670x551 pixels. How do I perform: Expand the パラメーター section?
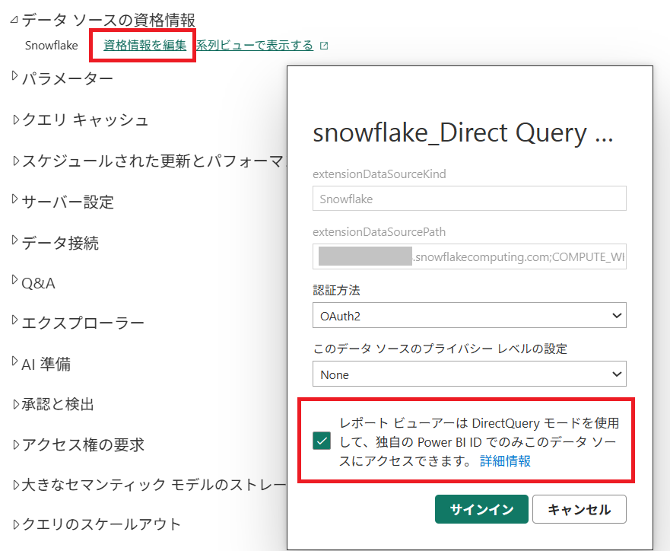tap(15, 76)
